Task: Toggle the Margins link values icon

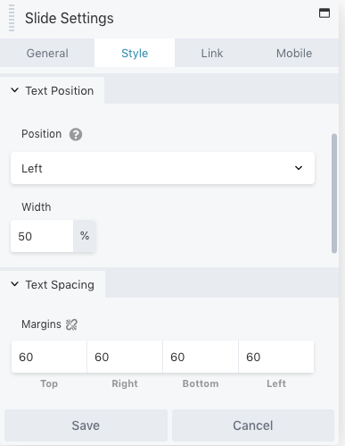Action: tap(71, 324)
